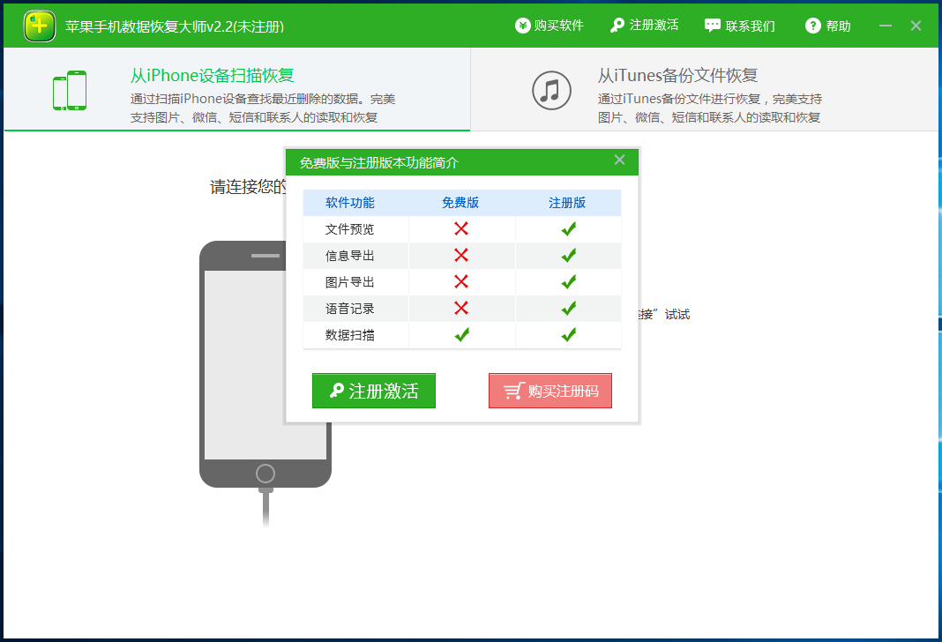942x642 pixels.
Task: Click the music note iTunes icon
Action: (551, 91)
